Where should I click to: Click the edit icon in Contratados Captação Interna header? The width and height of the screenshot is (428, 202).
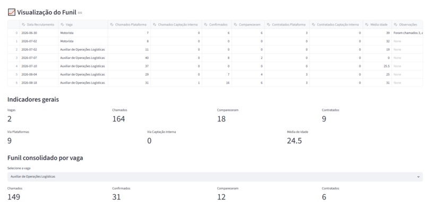[x=313, y=24]
